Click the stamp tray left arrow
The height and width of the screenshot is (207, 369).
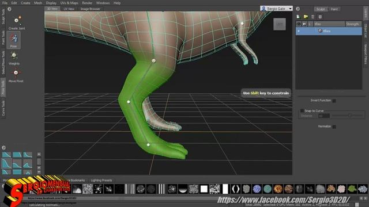pos(362,198)
